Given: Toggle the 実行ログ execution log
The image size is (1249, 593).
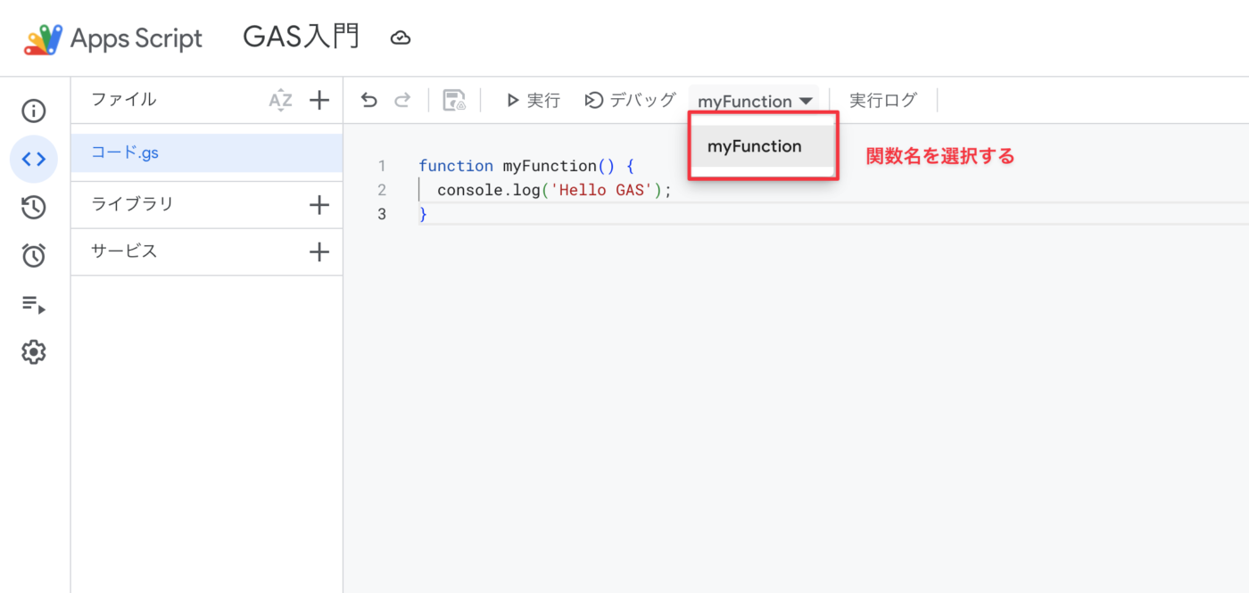Looking at the screenshot, I should click(882, 101).
